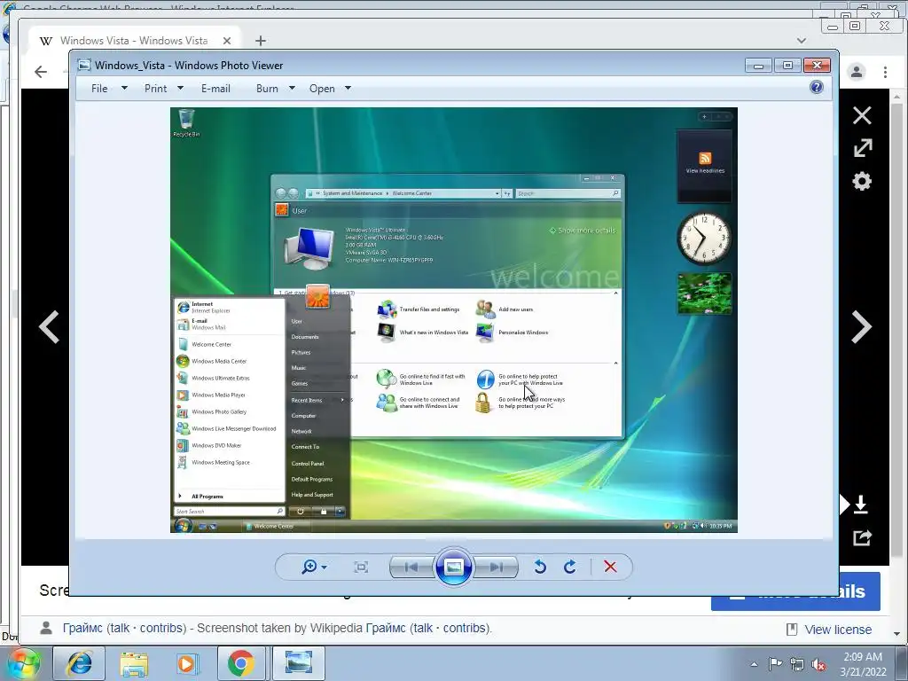Click the fullscreen arrows in media viewer
The width and height of the screenshot is (908, 681).
pos(863,148)
